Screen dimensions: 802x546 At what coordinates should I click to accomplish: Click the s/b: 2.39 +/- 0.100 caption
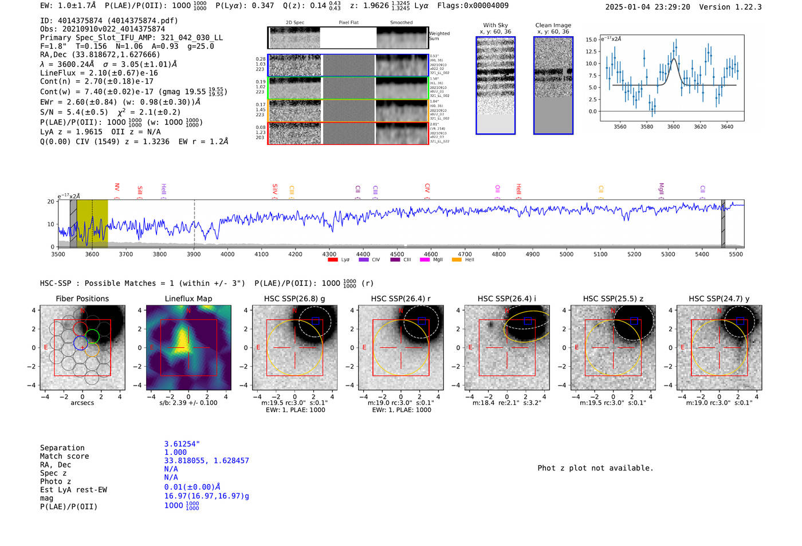(188, 403)
